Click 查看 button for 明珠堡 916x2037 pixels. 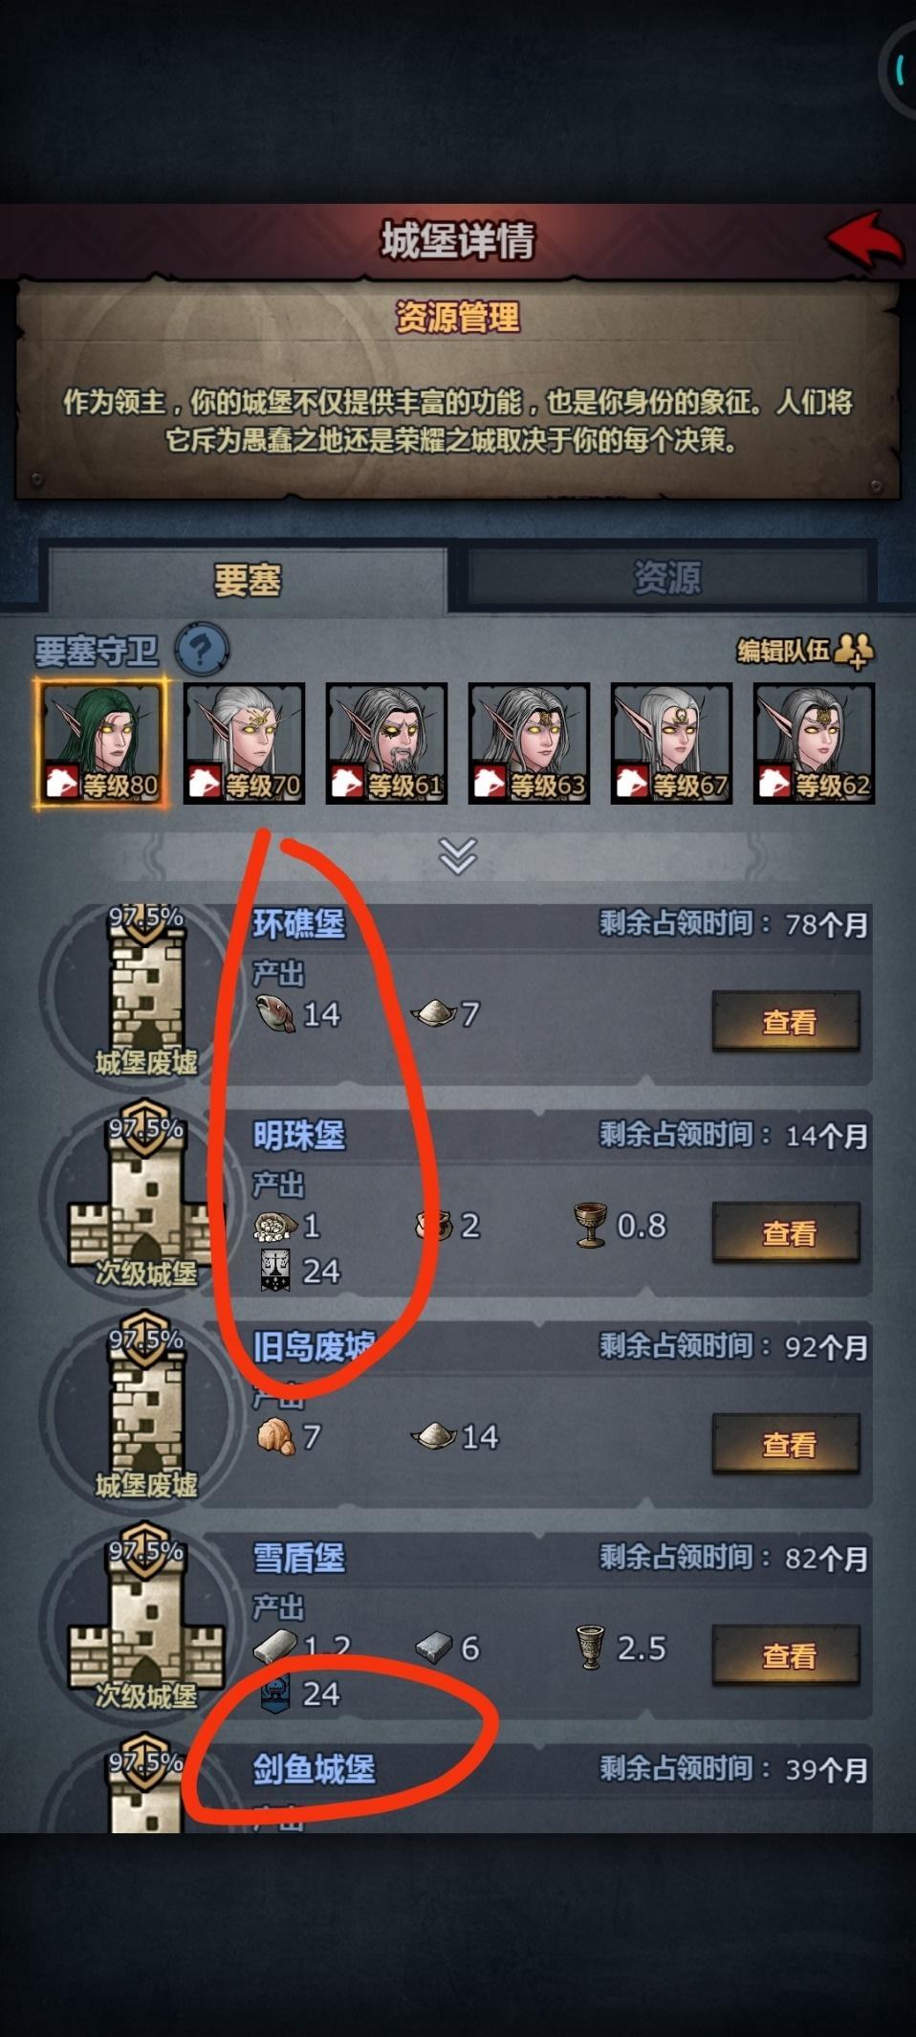(x=786, y=1233)
